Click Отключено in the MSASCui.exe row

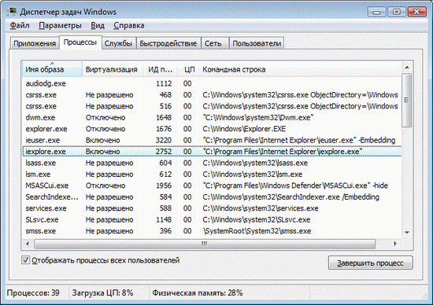point(105,186)
